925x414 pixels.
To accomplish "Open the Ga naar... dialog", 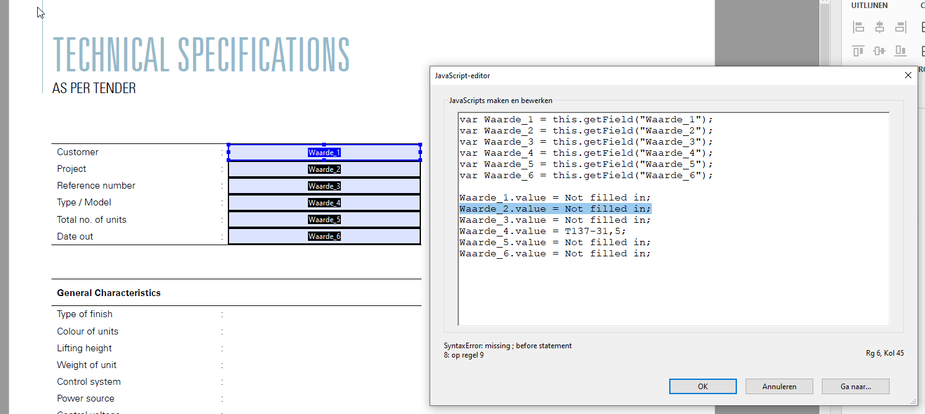I will pyautogui.click(x=855, y=386).
